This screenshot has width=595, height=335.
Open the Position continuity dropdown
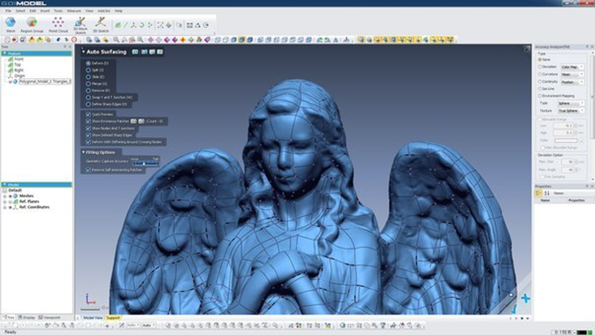tap(572, 82)
